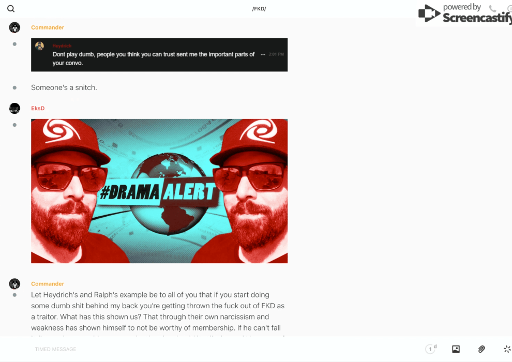Viewport: 512px width, 362px height.
Task: Click the Commander username above the quote
Action: (x=48, y=27)
